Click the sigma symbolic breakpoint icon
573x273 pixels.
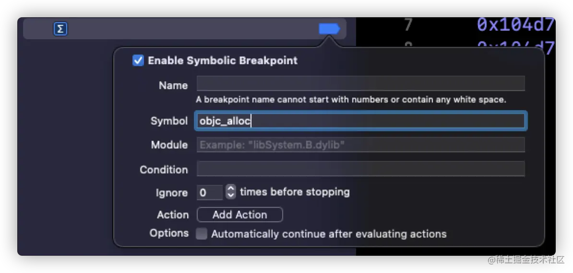[60, 29]
